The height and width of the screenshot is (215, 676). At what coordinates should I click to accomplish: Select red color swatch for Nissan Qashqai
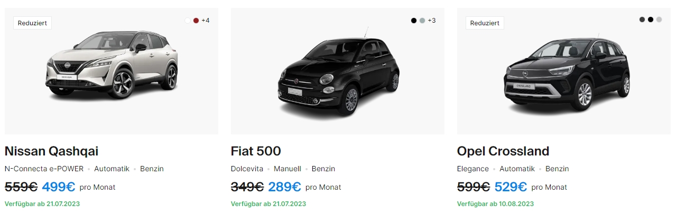tap(196, 21)
